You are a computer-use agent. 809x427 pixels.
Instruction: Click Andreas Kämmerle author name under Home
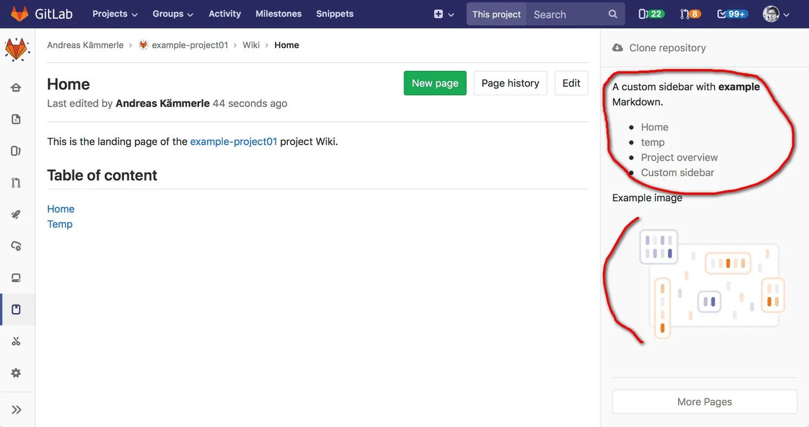click(162, 103)
